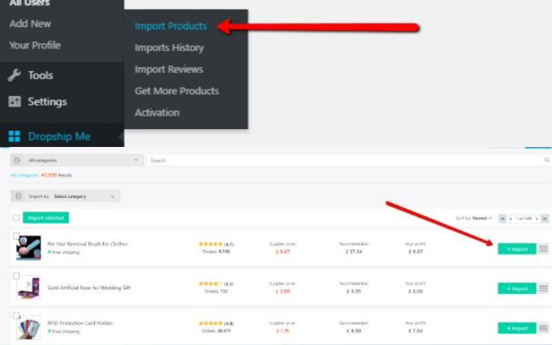This screenshot has width=552, height=345.
Task: Open the RFID Card Holder row menu icon
Action: (x=544, y=328)
